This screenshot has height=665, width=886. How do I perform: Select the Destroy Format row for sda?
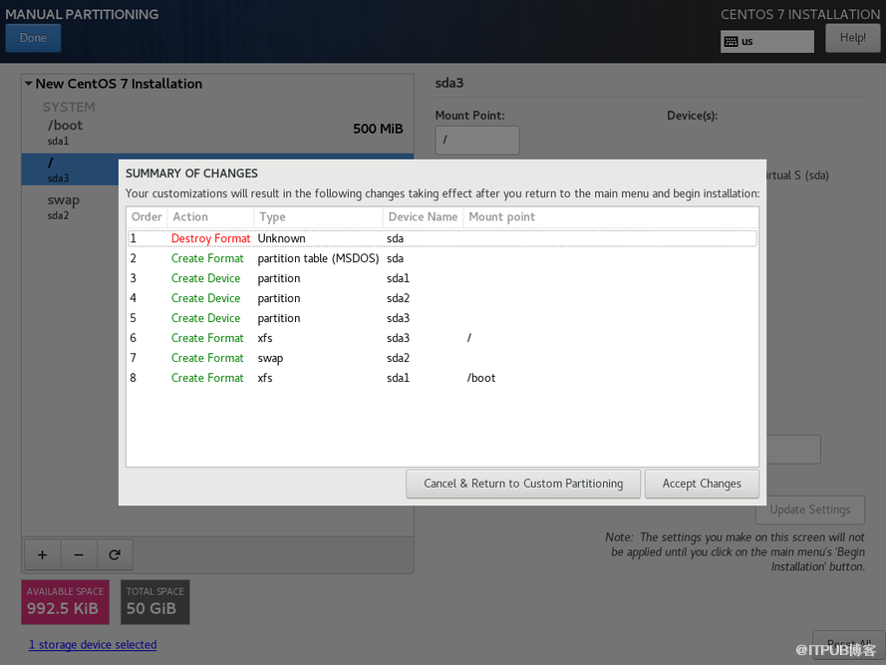coord(443,238)
